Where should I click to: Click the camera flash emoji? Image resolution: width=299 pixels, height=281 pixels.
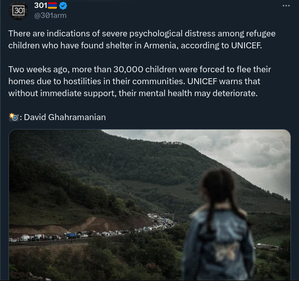14,117
